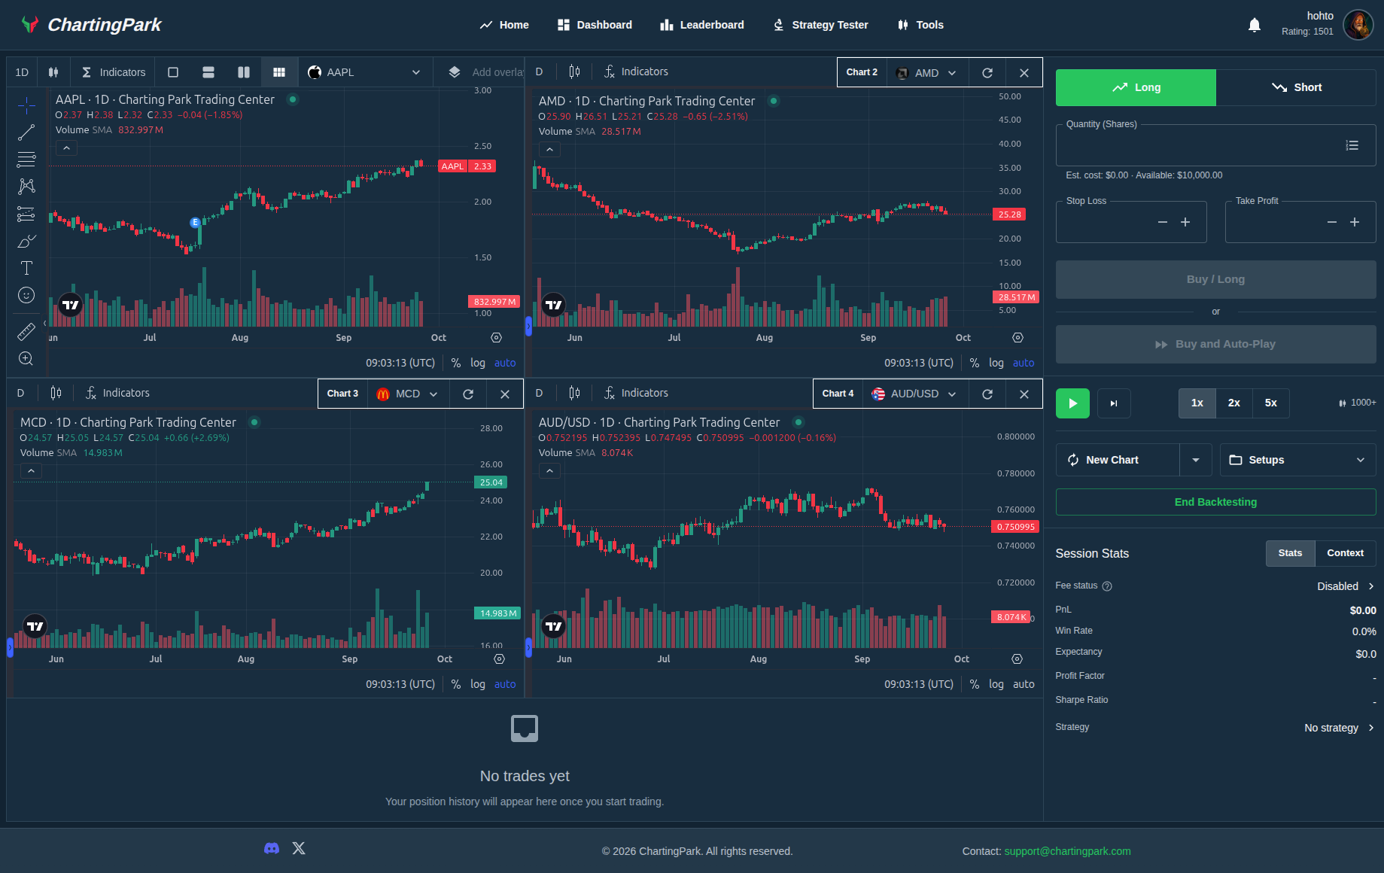Click the New Chart button
Viewport: 1384px width, 873px height.
click(x=1118, y=460)
